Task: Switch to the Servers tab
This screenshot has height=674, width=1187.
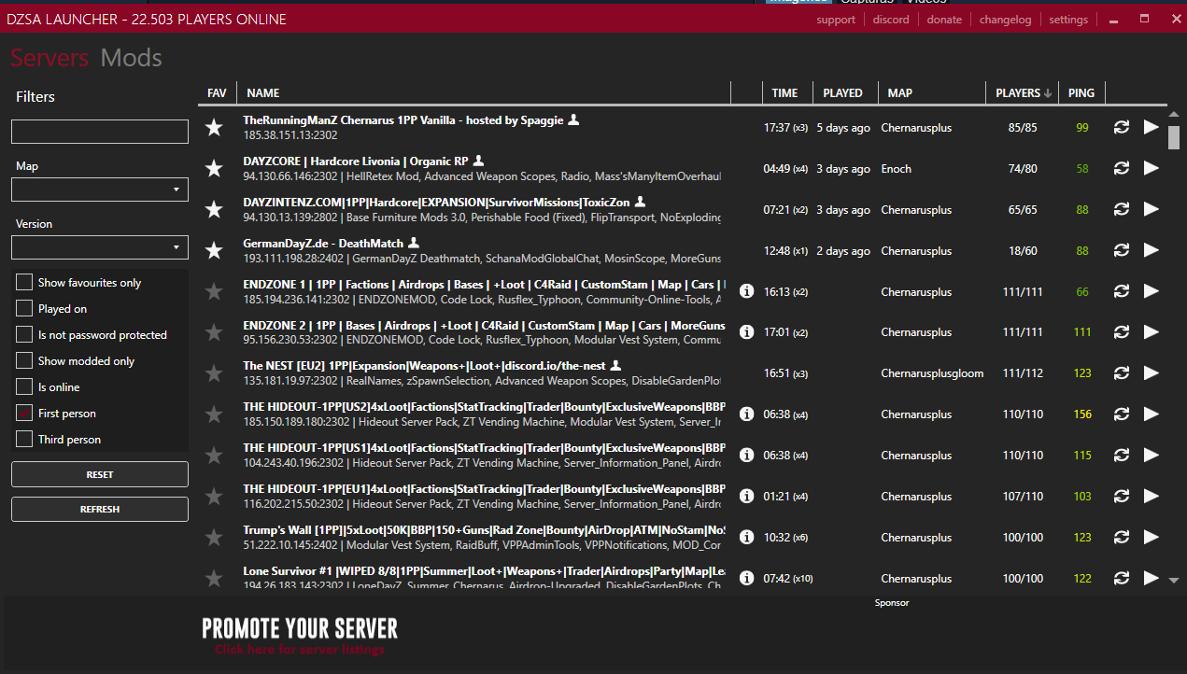Action: (49, 58)
